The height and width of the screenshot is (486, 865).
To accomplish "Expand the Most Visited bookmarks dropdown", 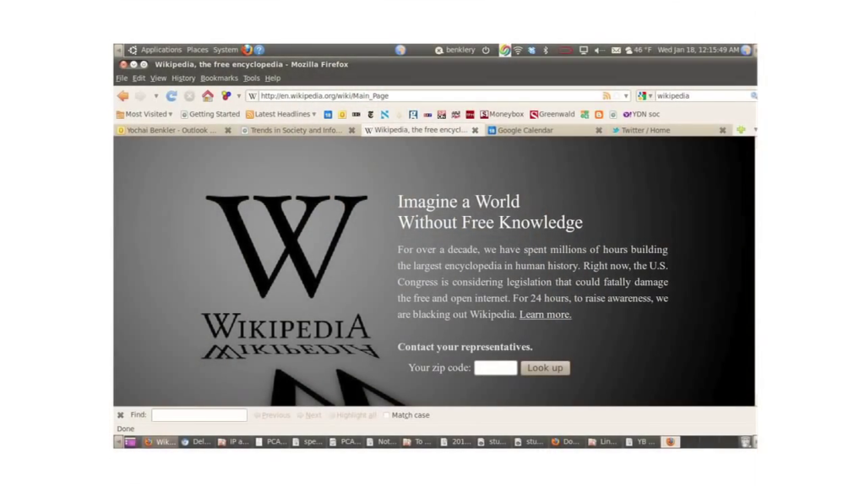I will coord(171,115).
